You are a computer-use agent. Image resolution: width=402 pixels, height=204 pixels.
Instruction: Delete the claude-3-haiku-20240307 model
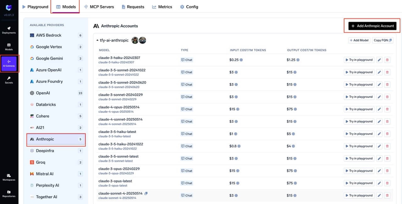387,60
